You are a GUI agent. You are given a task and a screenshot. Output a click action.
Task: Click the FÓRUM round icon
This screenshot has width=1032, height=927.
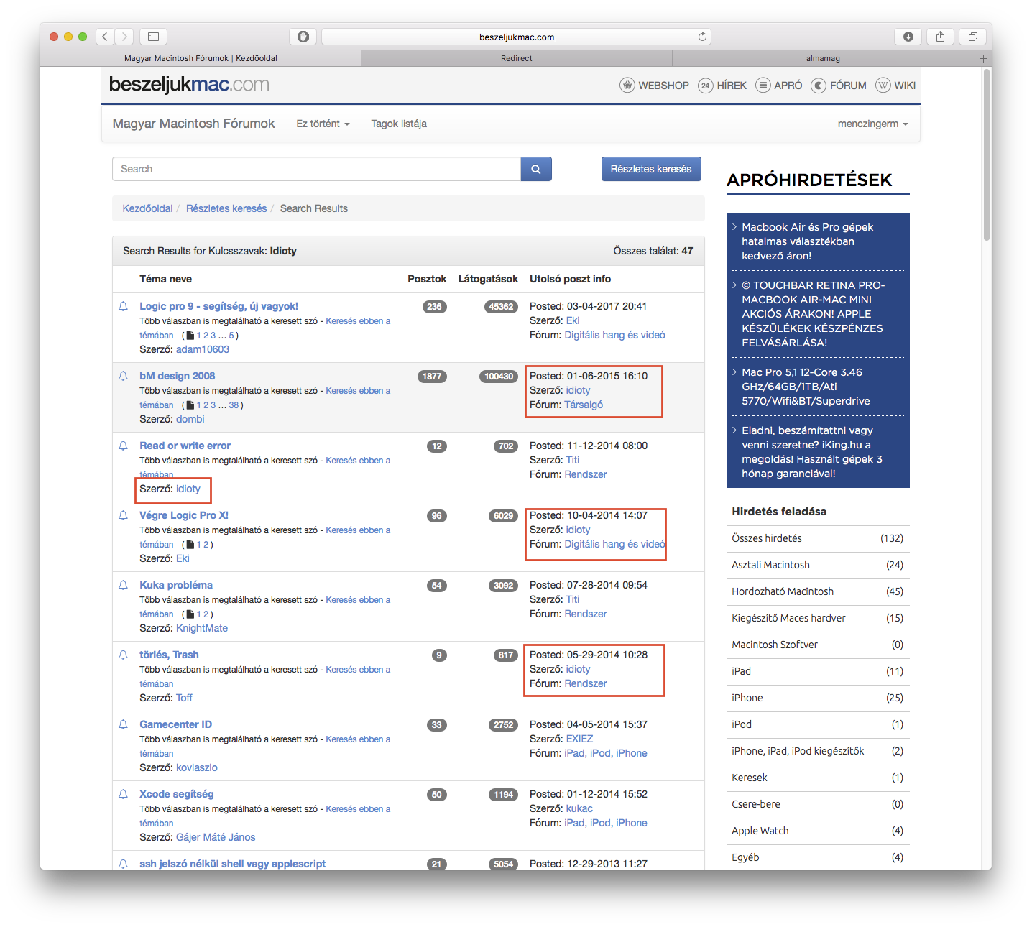(x=819, y=86)
